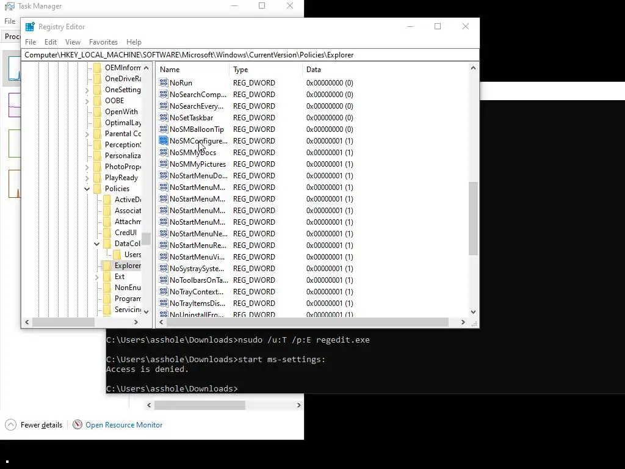Click the NoStartMenuVi... value icon

[164, 256]
